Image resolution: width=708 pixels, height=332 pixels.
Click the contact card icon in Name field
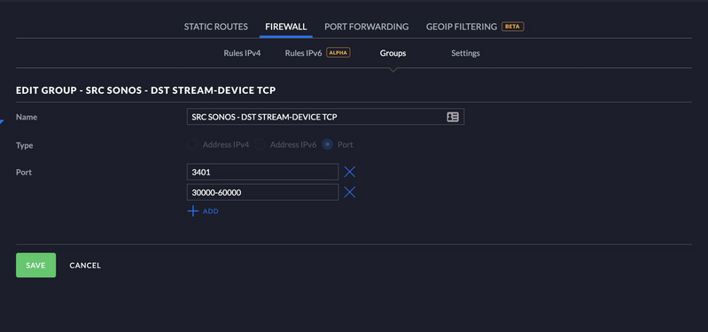tap(453, 117)
